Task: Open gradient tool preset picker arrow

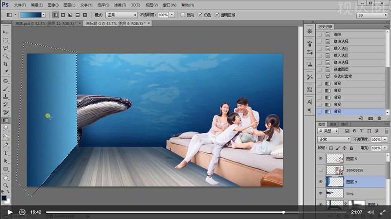Action: 16,15
